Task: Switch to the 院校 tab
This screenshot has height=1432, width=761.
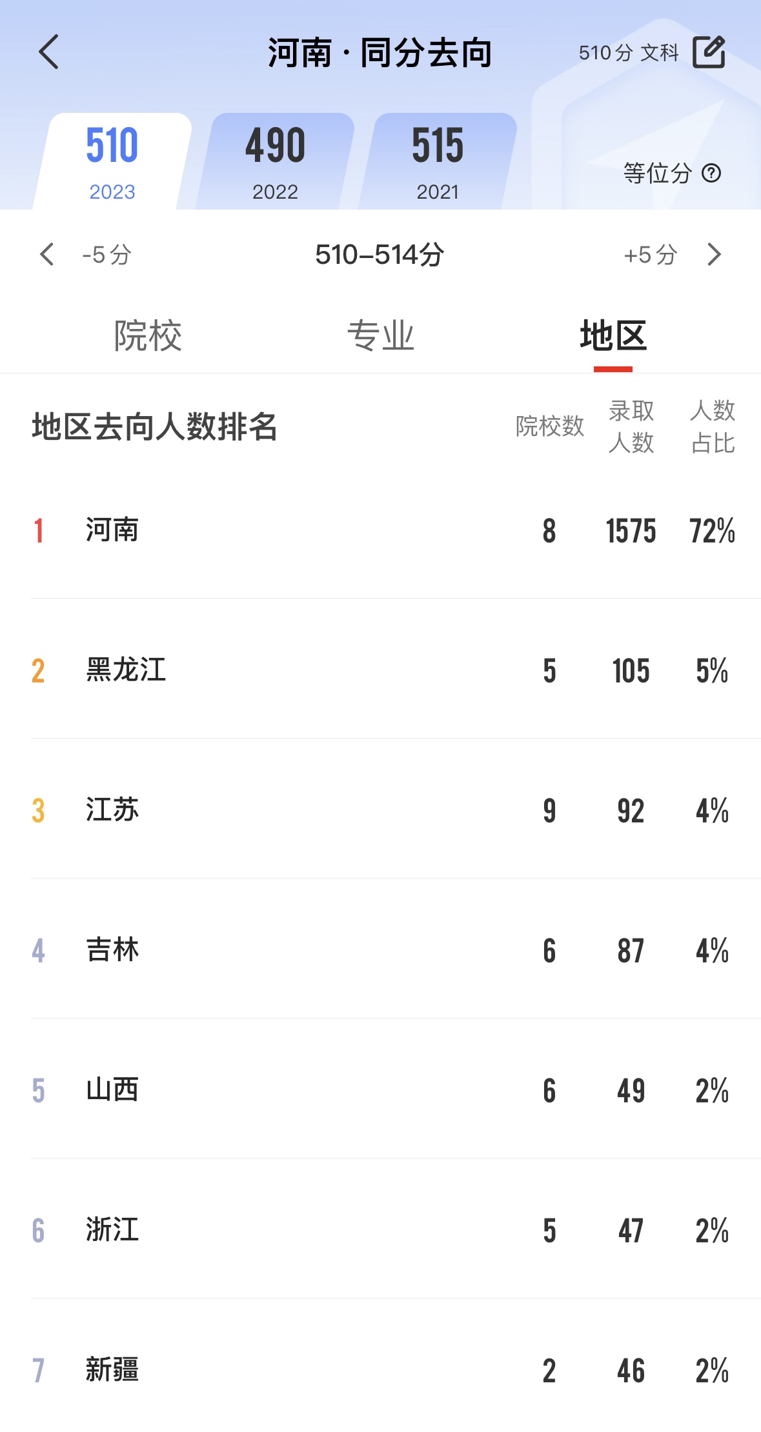Action: 148,335
